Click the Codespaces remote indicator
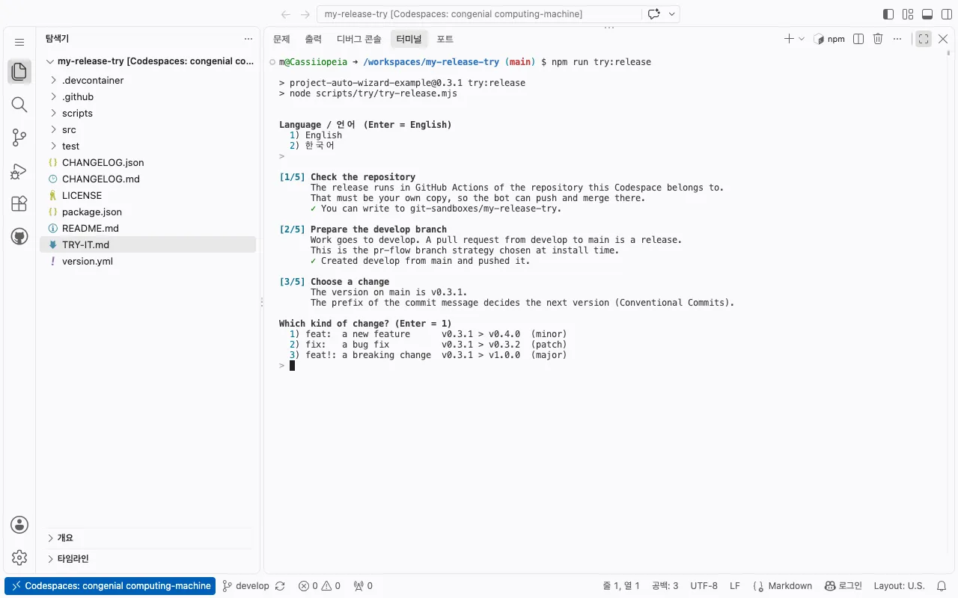958x598 pixels. tap(110, 586)
